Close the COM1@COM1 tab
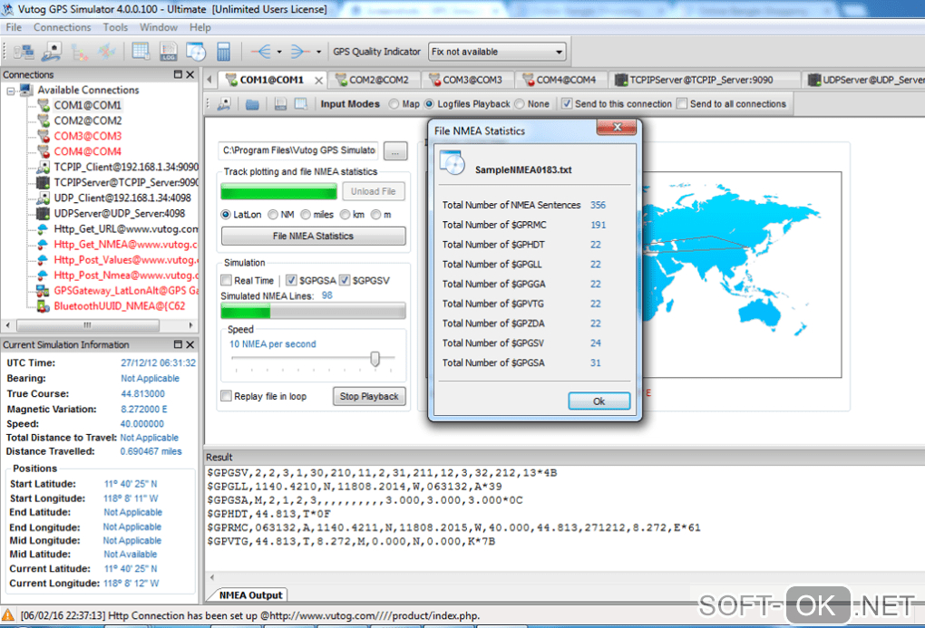925x628 pixels. (x=318, y=80)
